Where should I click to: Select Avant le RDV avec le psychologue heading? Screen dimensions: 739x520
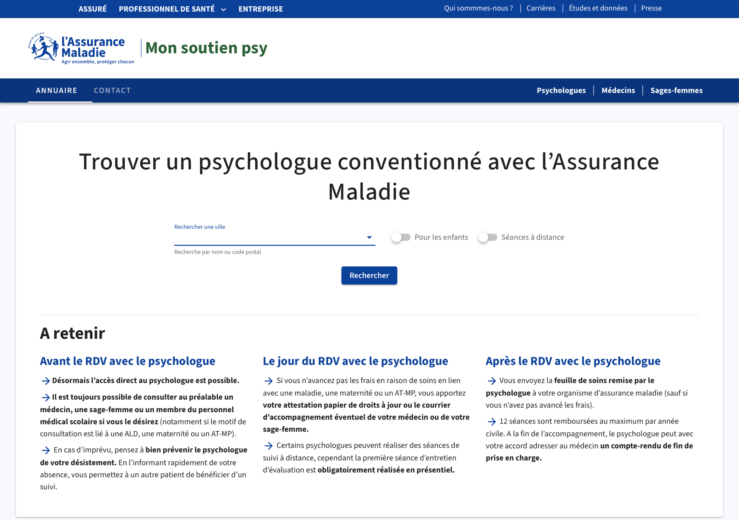point(128,361)
